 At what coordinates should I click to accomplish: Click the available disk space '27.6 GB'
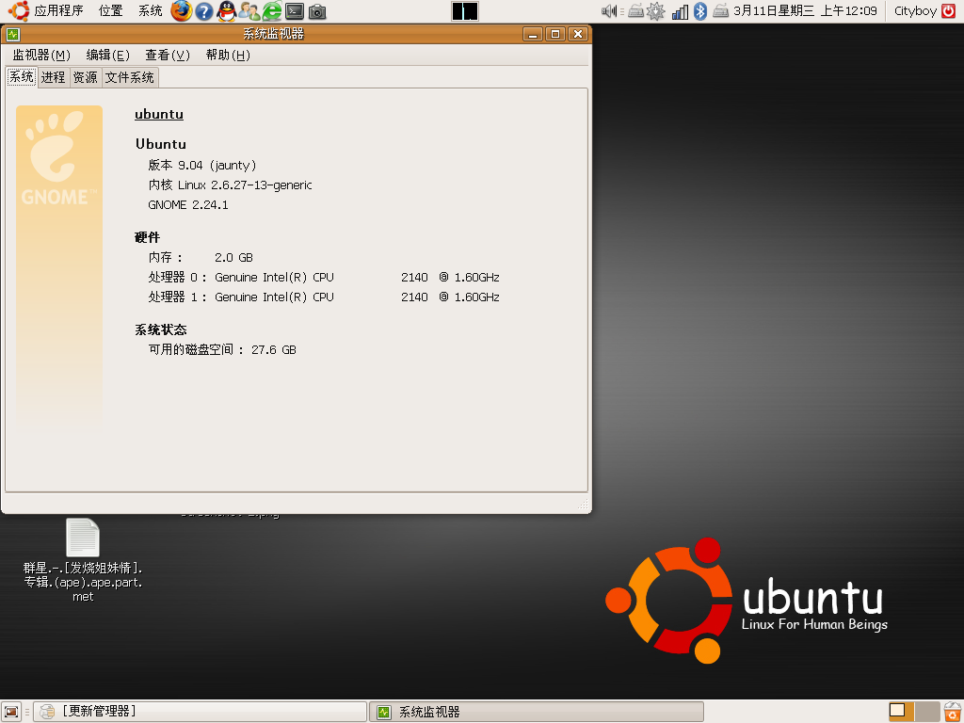point(274,350)
